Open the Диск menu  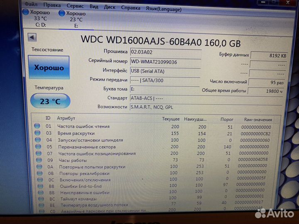click(x=110, y=7)
